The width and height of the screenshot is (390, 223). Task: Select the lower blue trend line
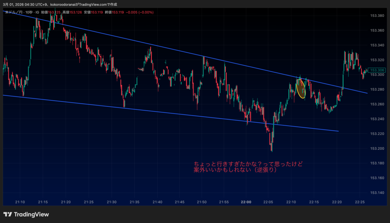click(152, 111)
